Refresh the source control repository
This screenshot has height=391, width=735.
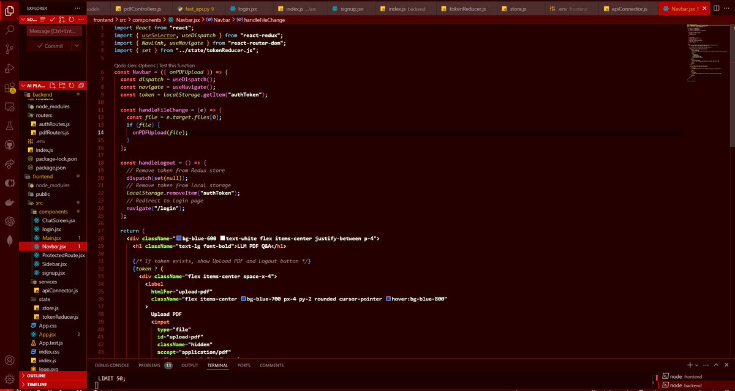pos(72,20)
